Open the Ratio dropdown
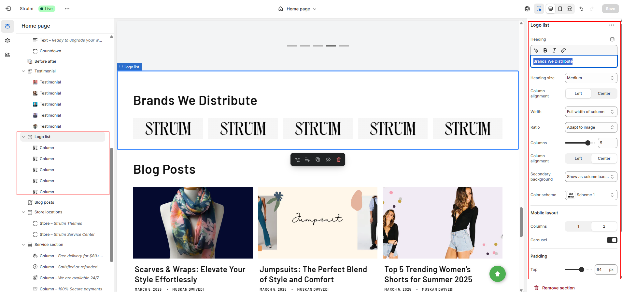Image resolution: width=622 pixels, height=292 pixels. (591, 127)
